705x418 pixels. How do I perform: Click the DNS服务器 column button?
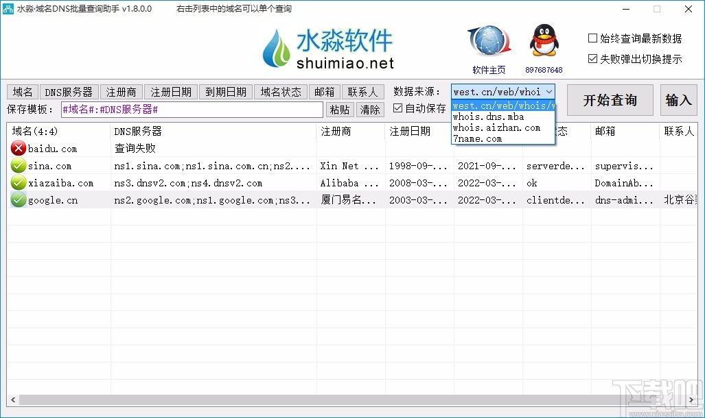[68, 91]
